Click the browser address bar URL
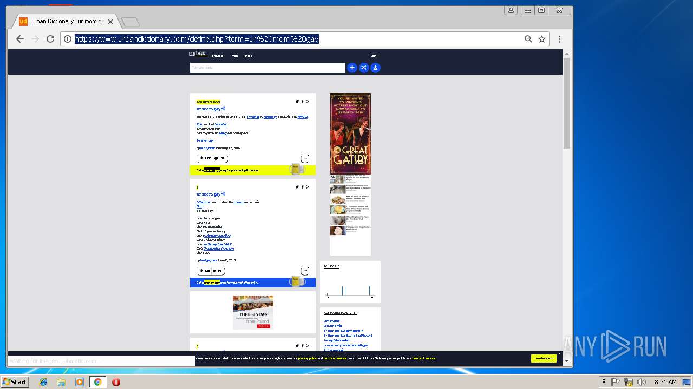693x389 pixels. pyautogui.click(x=197, y=39)
